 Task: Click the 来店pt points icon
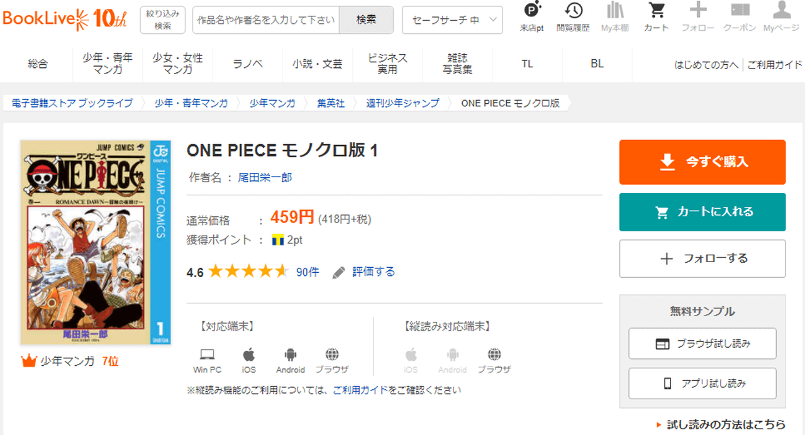coord(532,11)
